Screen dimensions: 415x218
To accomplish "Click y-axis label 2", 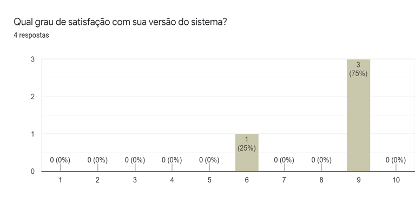I will tap(33, 97).
